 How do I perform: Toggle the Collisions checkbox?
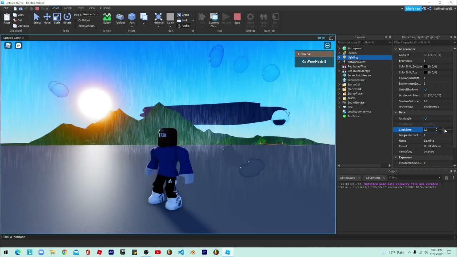click(x=76, y=20)
